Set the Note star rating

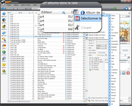click(101, 55)
